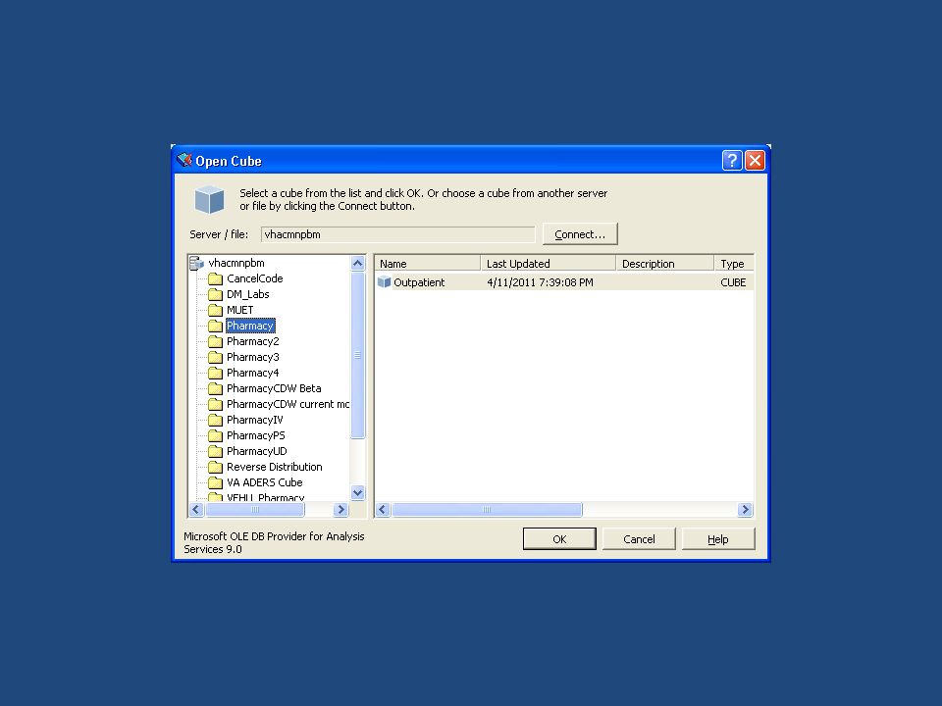Click the Reverse Distribution folder icon

pos(215,467)
